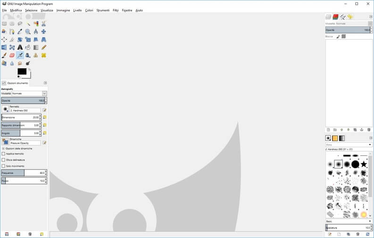Enable the Sfoca delineatura checkbox
Screen dimensions: 374x238
[3, 160]
